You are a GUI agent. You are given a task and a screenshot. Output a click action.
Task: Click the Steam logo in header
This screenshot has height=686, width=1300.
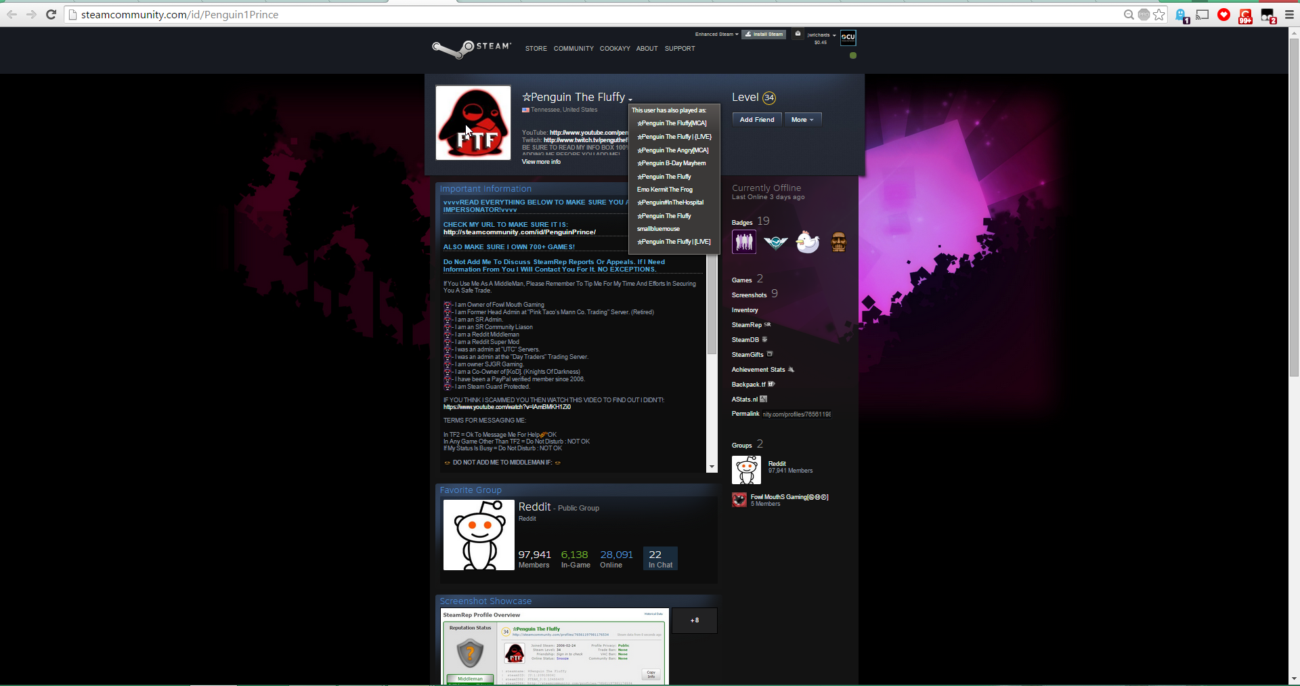click(x=472, y=48)
